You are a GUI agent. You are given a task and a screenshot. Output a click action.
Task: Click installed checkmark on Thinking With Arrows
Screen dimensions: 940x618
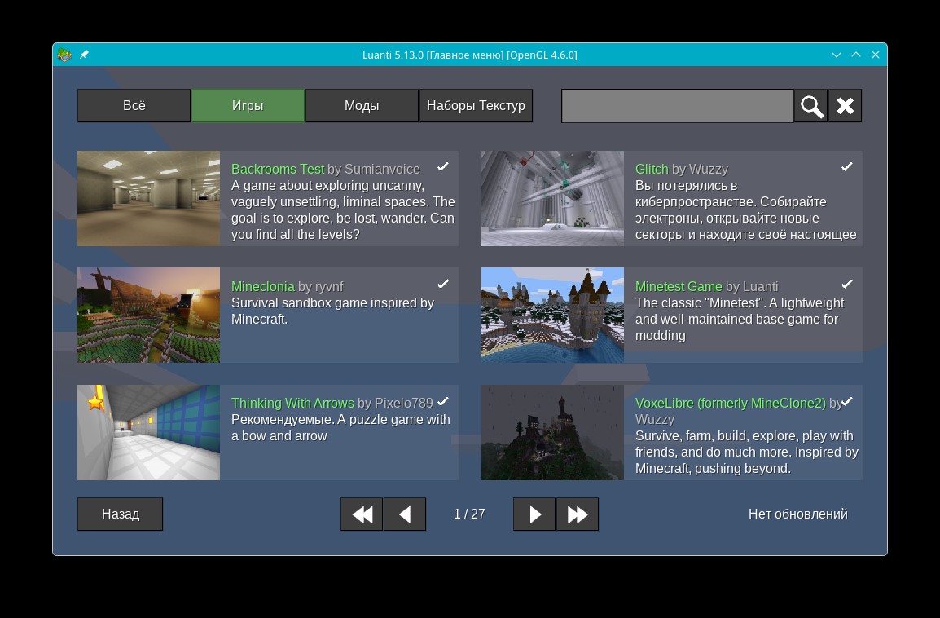(x=443, y=401)
